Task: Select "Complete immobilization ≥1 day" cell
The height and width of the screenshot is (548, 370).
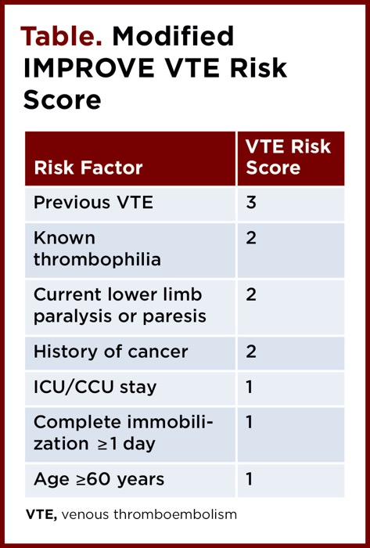Action: (x=124, y=434)
